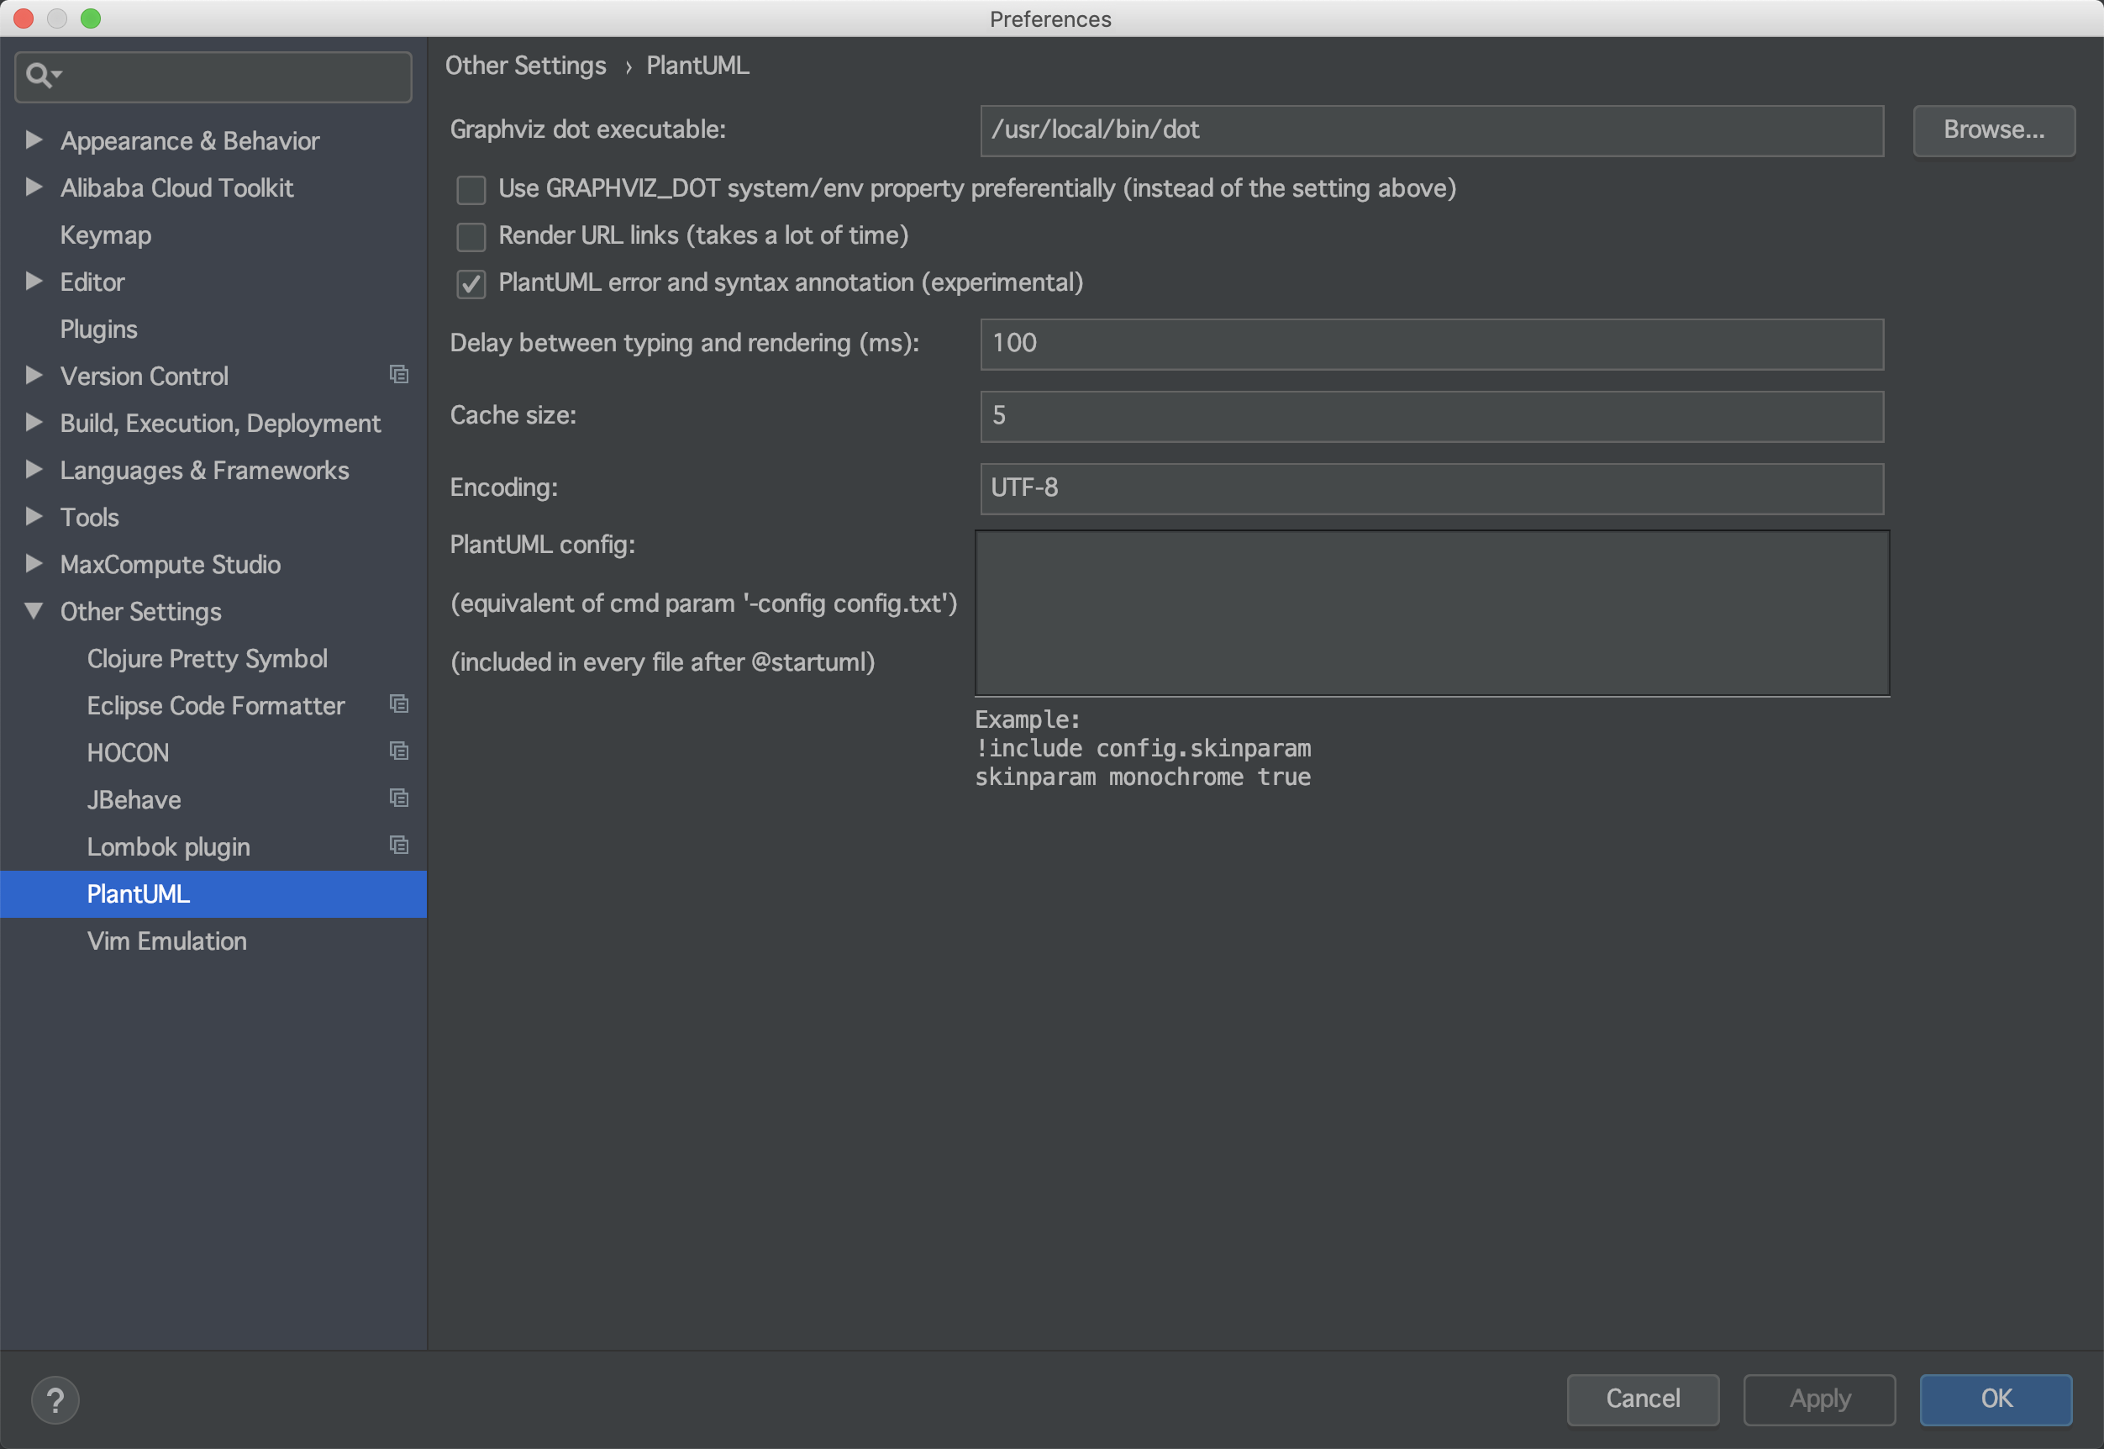Click project-level icon beside Version Control
2104x1449 pixels.
tap(398, 374)
